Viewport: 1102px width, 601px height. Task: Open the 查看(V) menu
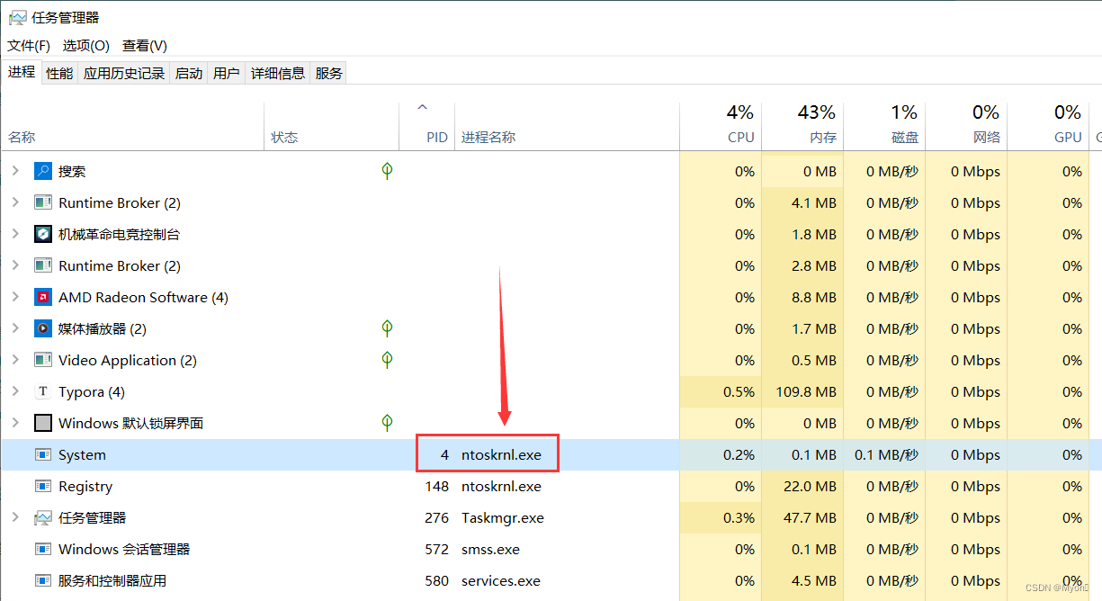144,45
